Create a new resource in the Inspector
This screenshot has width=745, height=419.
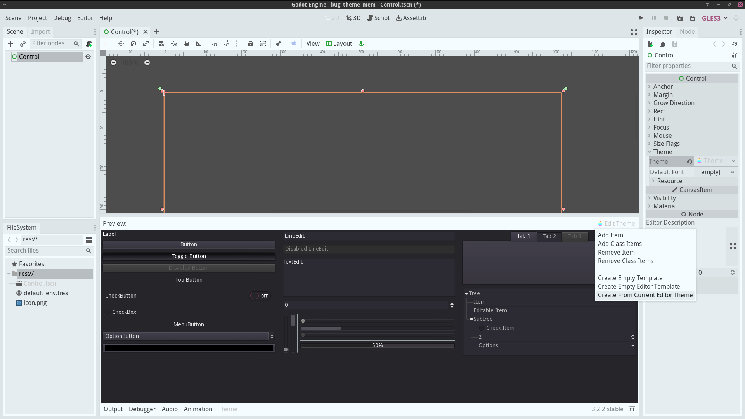click(650, 44)
